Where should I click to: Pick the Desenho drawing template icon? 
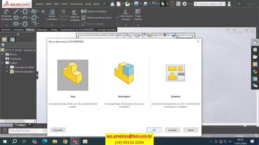[175, 73]
